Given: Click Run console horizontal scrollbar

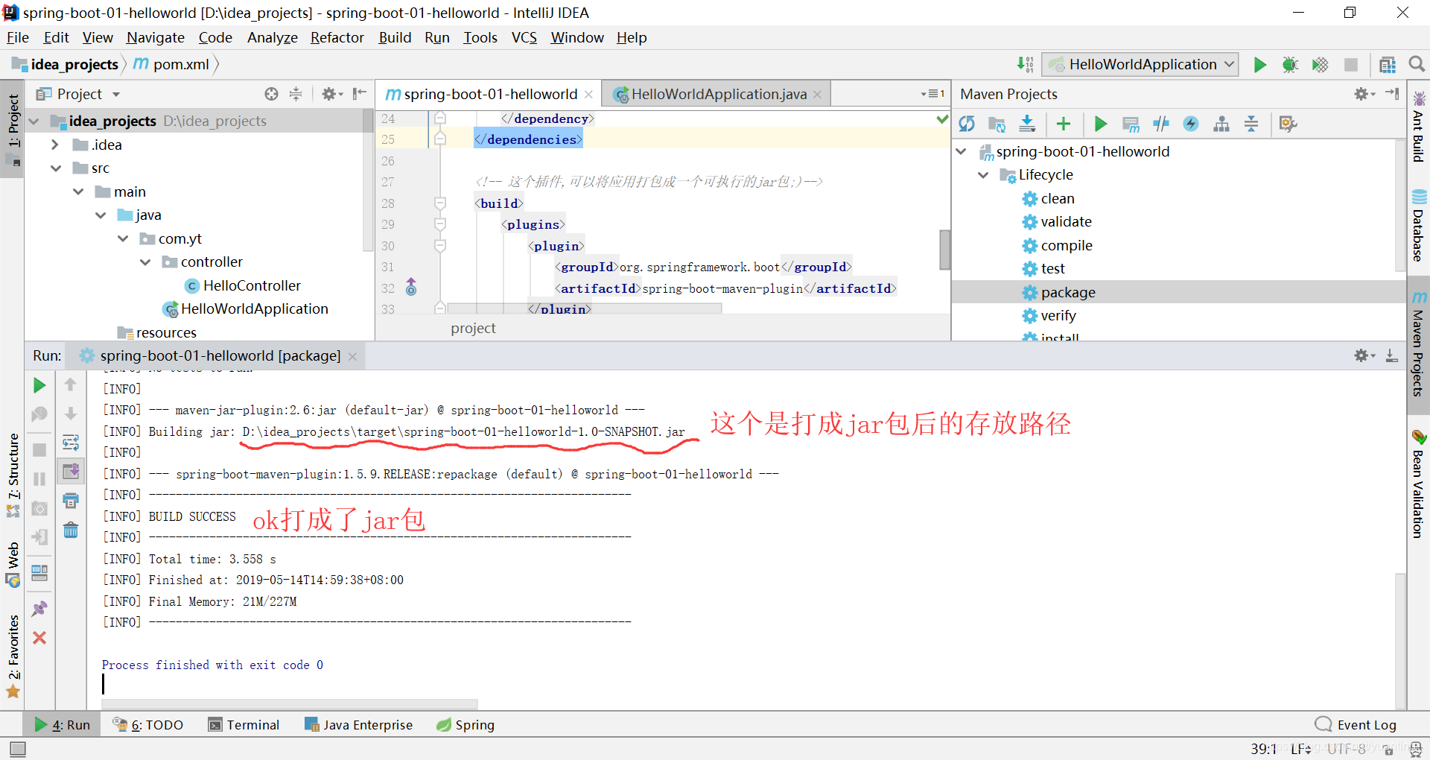Looking at the screenshot, I should pyautogui.click(x=290, y=704).
